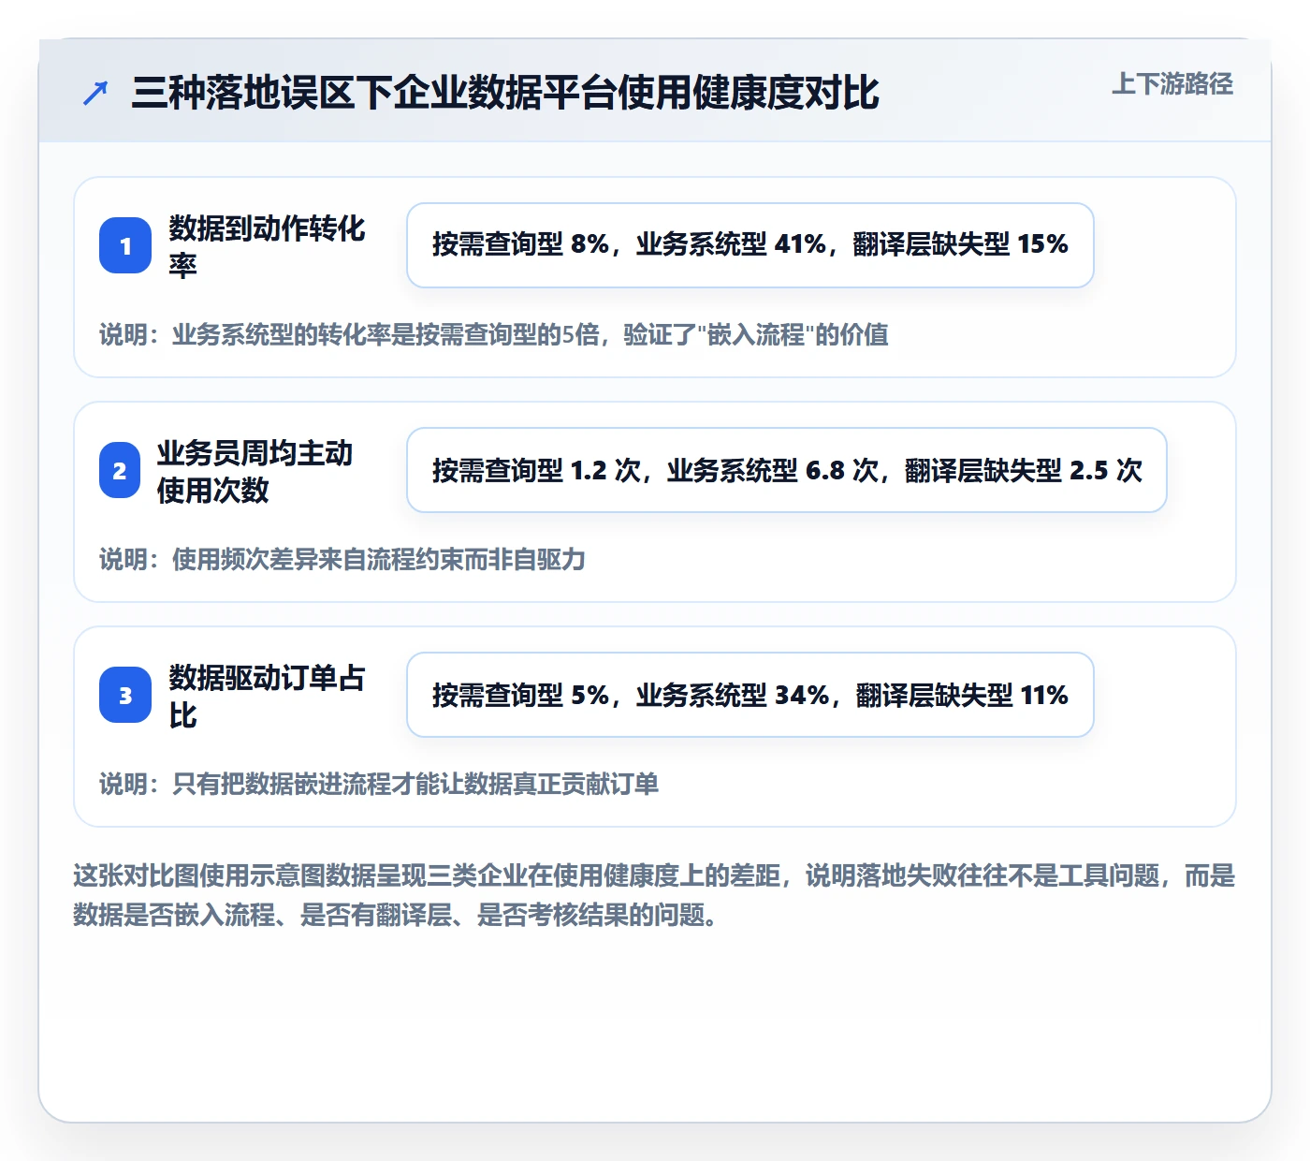This screenshot has width=1310, height=1161.
Task: Click the note 使用频次差异来自流程约束而非自驱力
Action: pyautogui.click(x=342, y=559)
